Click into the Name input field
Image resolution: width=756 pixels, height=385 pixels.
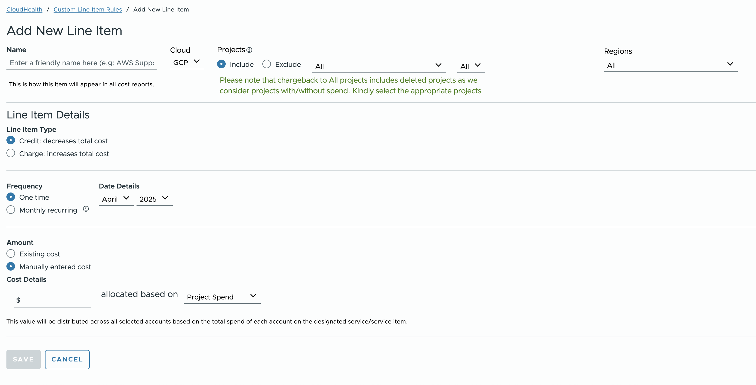click(82, 63)
